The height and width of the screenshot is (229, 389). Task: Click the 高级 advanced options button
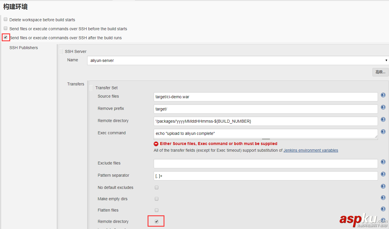tap(380, 72)
